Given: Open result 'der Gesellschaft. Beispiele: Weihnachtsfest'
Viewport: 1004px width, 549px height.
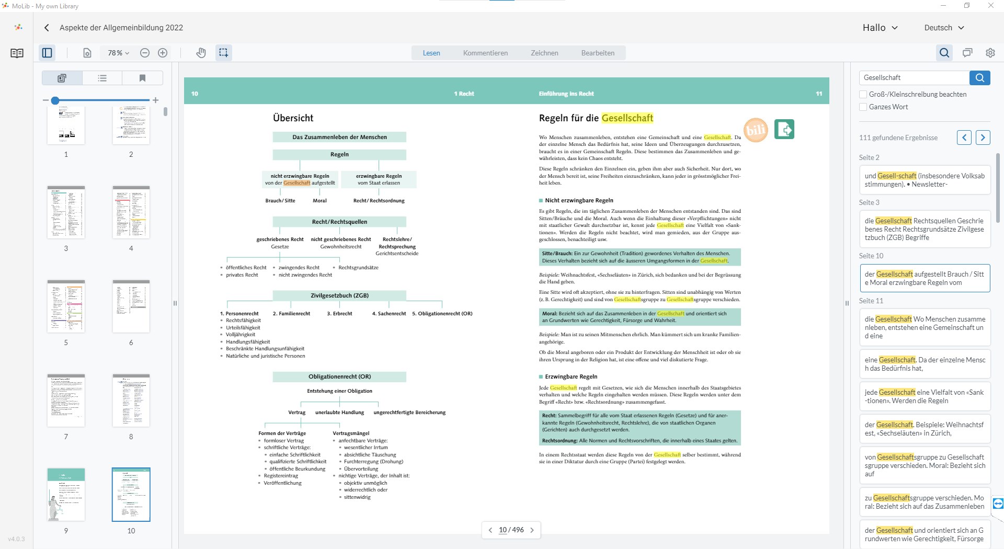Looking at the screenshot, I should [925, 429].
